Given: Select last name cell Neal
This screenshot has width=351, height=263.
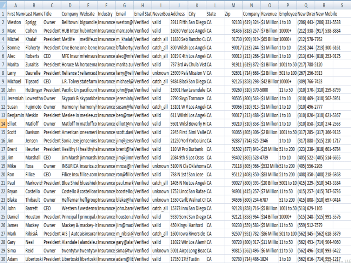Looking at the screenshot, I should coord(34,242).
